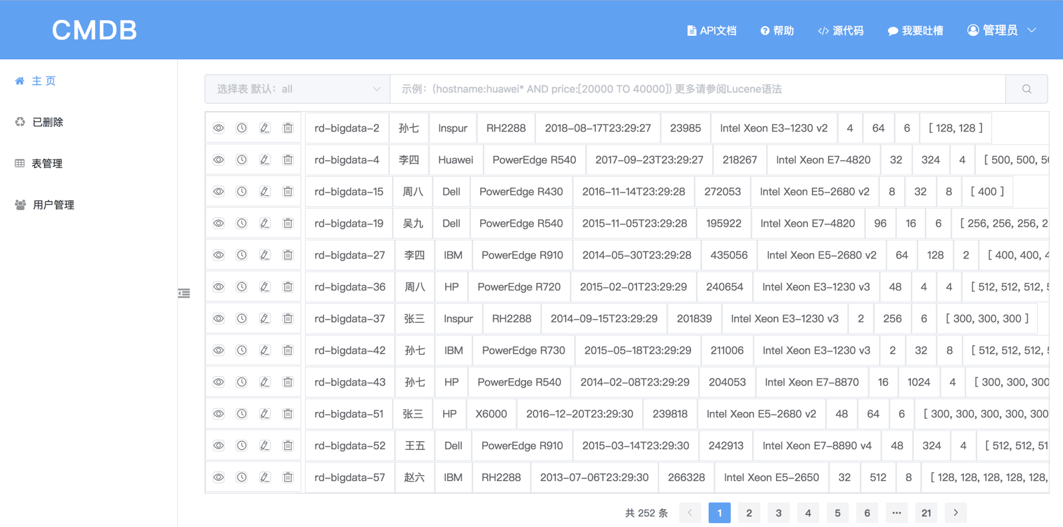
Task: Open edit icon for rd-bigdata-43 row
Action: point(264,382)
